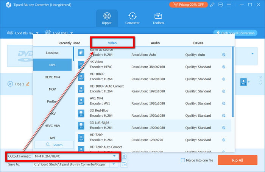This screenshot has width=265, height=172.
Task: Browse output folder icon
Action: click(124, 164)
